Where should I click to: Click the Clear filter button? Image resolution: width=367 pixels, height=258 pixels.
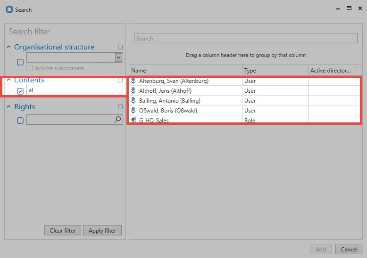[x=63, y=230]
